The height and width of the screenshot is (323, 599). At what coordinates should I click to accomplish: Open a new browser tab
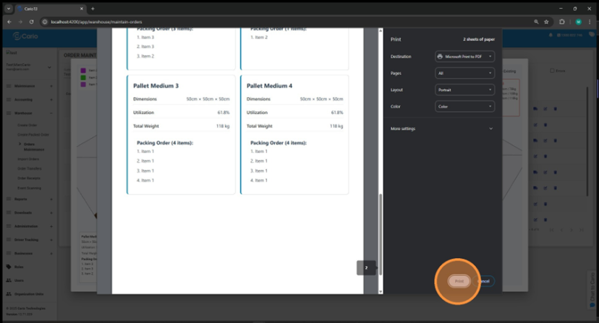[93, 9]
